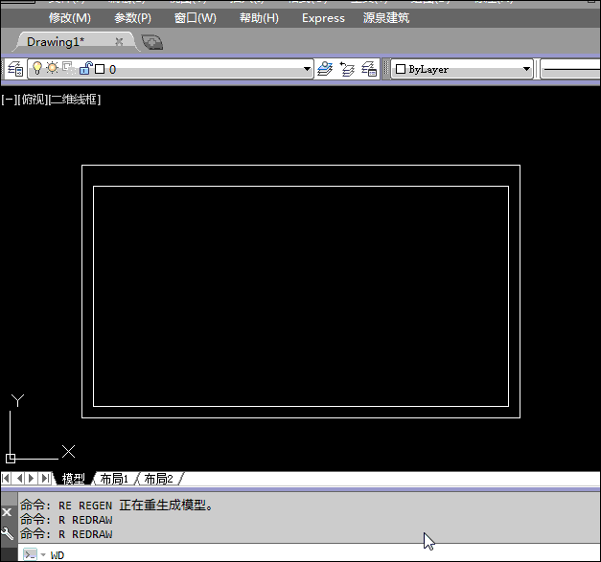Open the 窗口(W) menu
This screenshot has width=601, height=562.
pyautogui.click(x=196, y=18)
